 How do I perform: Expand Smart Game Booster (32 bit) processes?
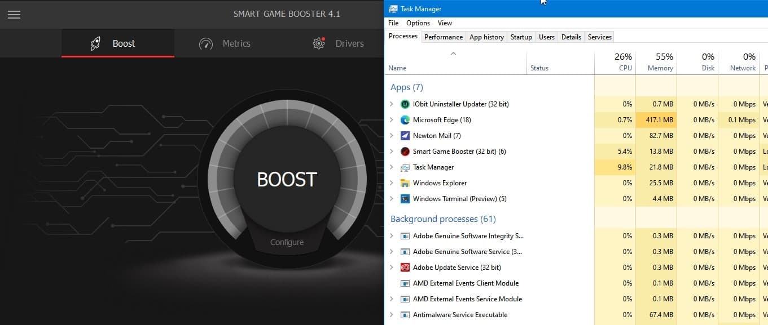pos(392,152)
